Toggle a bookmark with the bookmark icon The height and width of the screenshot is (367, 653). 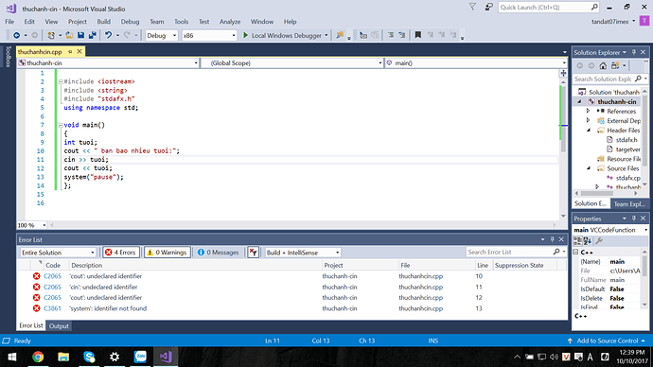click(x=417, y=35)
